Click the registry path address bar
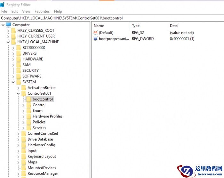 coord(112,18)
